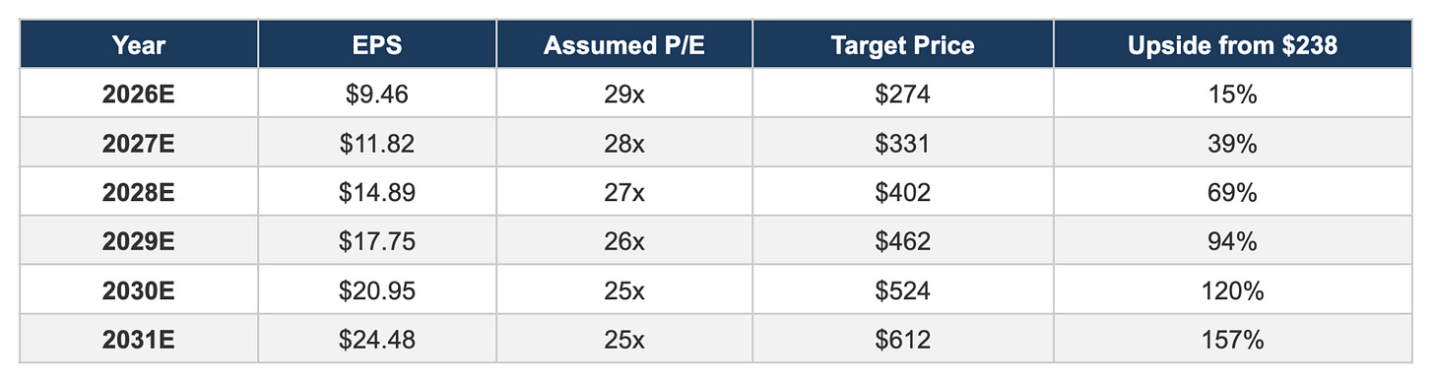This screenshot has width=1434, height=384.
Task: Select the Assumed P/E column header
Action: 624,45
